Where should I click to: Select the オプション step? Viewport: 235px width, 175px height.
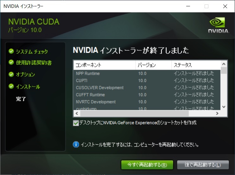pos(25,74)
